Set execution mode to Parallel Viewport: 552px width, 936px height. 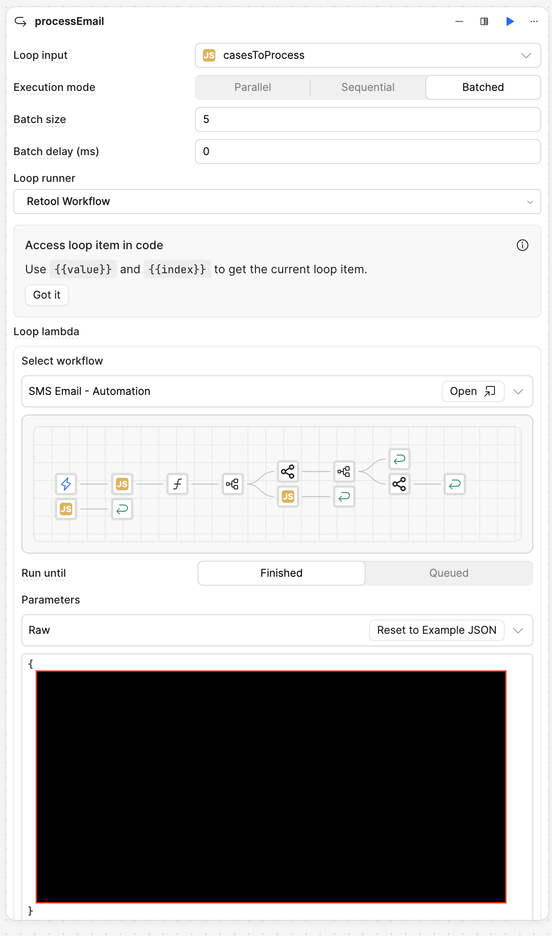click(252, 87)
